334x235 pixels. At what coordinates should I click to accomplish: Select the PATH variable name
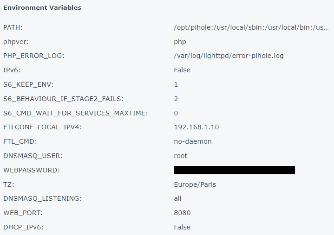tap(13, 27)
